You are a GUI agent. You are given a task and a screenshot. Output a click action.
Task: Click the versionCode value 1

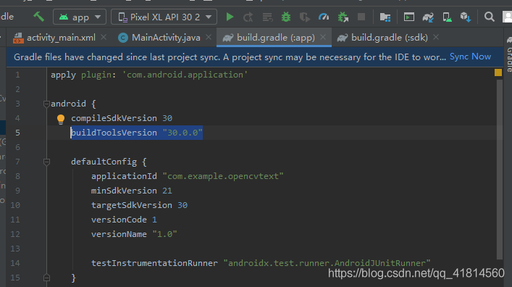tap(154, 220)
